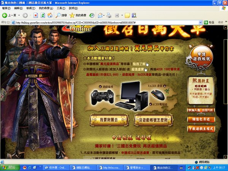228x171 pixels.
Task: Click the Edit with Word toolbar icon
Action: click(117, 15)
